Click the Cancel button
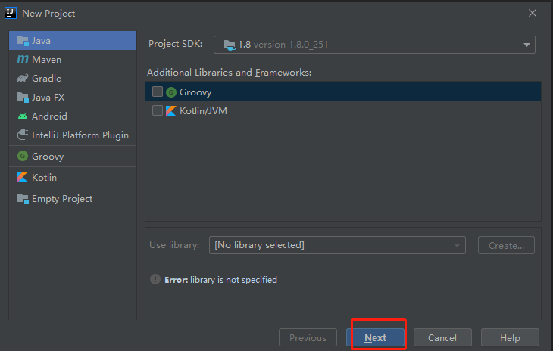The image size is (553, 351). (442, 337)
